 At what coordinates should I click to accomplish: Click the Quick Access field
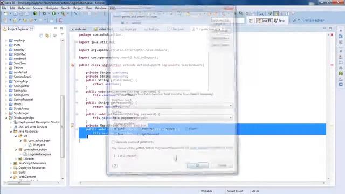click(x=227, y=20)
